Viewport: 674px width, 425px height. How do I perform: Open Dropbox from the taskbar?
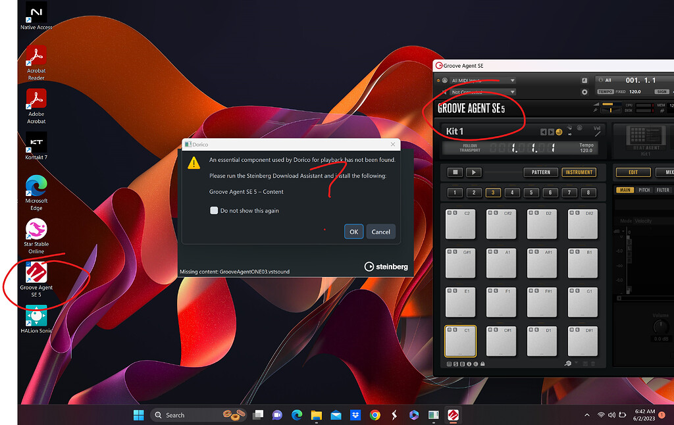[x=355, y=414]
